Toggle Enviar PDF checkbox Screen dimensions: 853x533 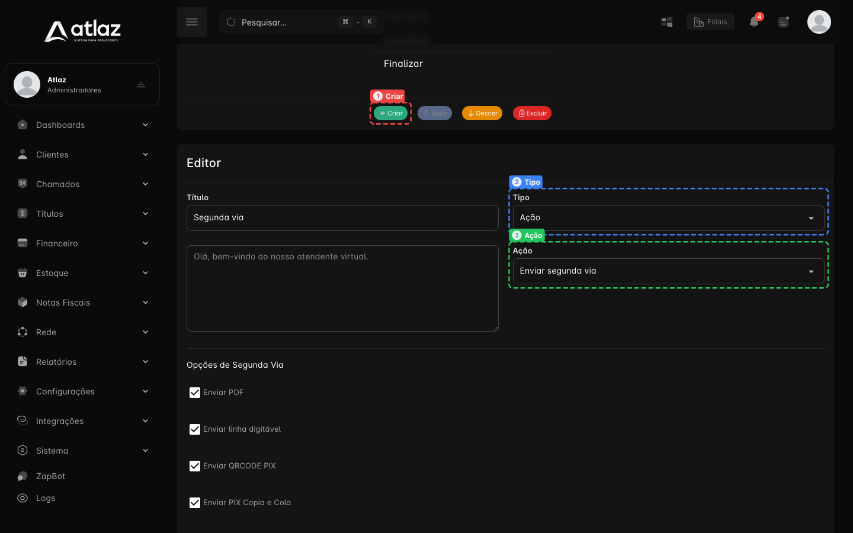pos(195,393)
